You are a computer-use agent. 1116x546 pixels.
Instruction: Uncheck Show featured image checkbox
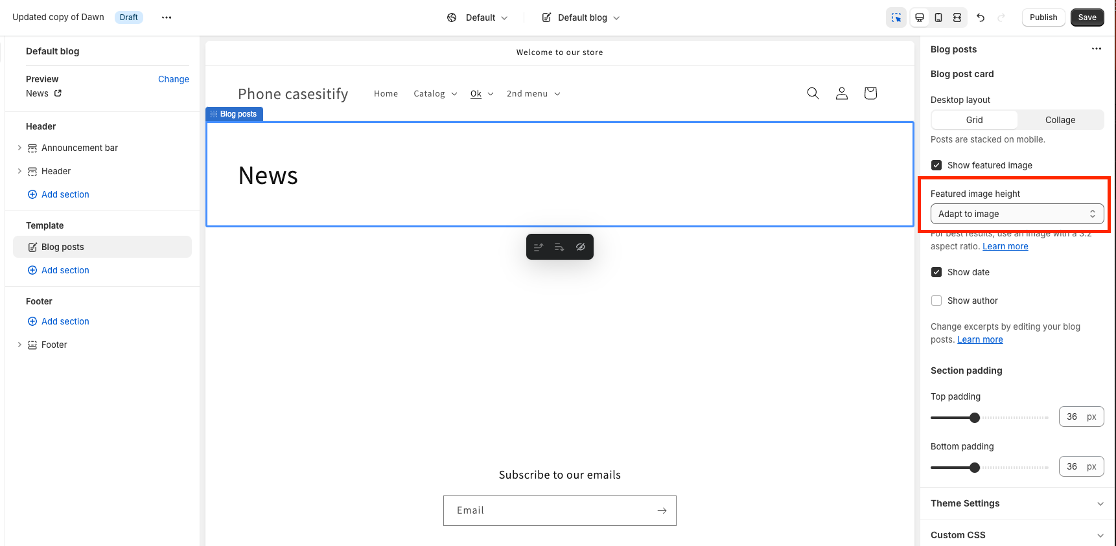936,165
